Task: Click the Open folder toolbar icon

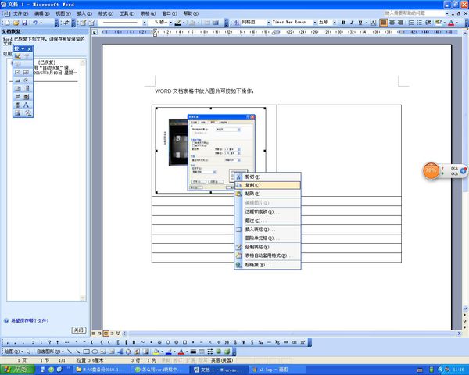Action: click(16, 23)
